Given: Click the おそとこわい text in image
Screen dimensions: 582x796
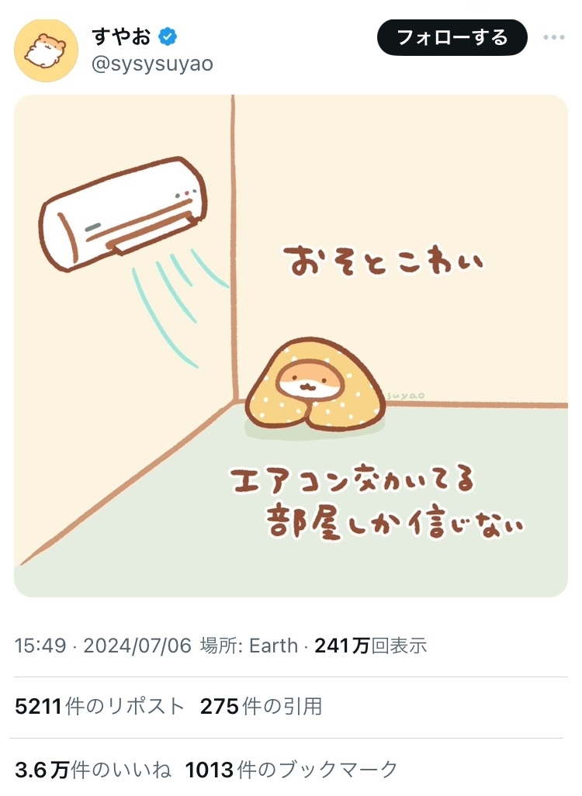Looking at the screenshot, I should coord(383,261).
